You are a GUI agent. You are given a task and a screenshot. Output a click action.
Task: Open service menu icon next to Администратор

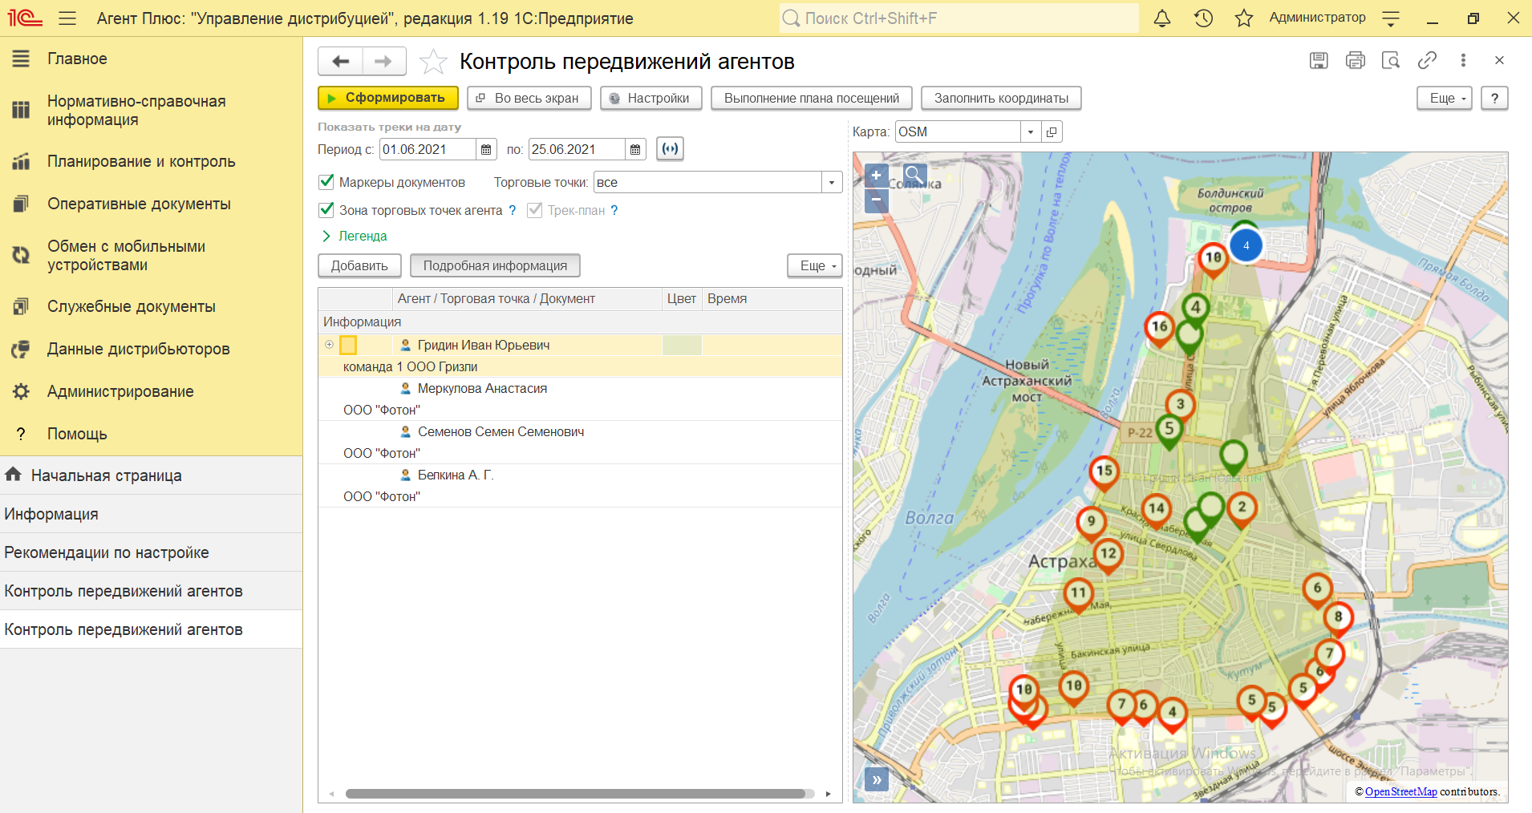1392,18
